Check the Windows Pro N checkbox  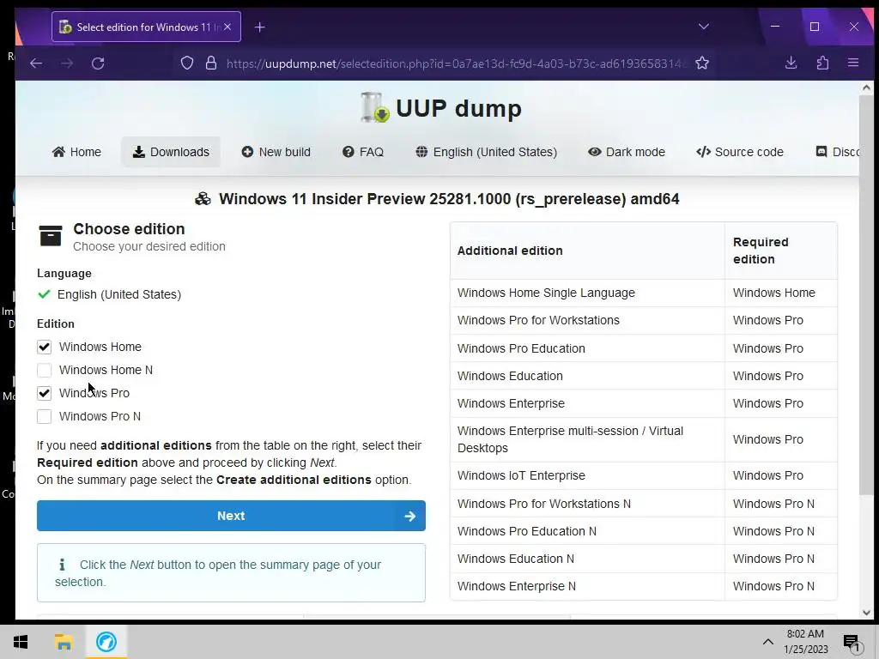pos(45,416)
